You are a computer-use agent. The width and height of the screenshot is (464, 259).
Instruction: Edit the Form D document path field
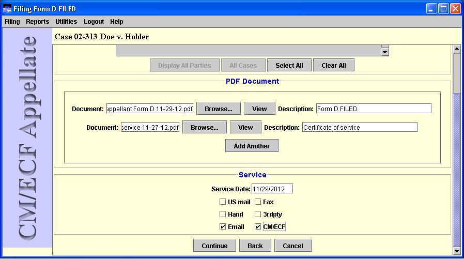tap(150, 109)
